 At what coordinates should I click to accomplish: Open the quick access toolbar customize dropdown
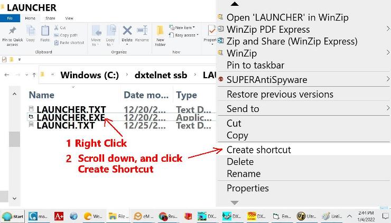[x=20, y=59]
